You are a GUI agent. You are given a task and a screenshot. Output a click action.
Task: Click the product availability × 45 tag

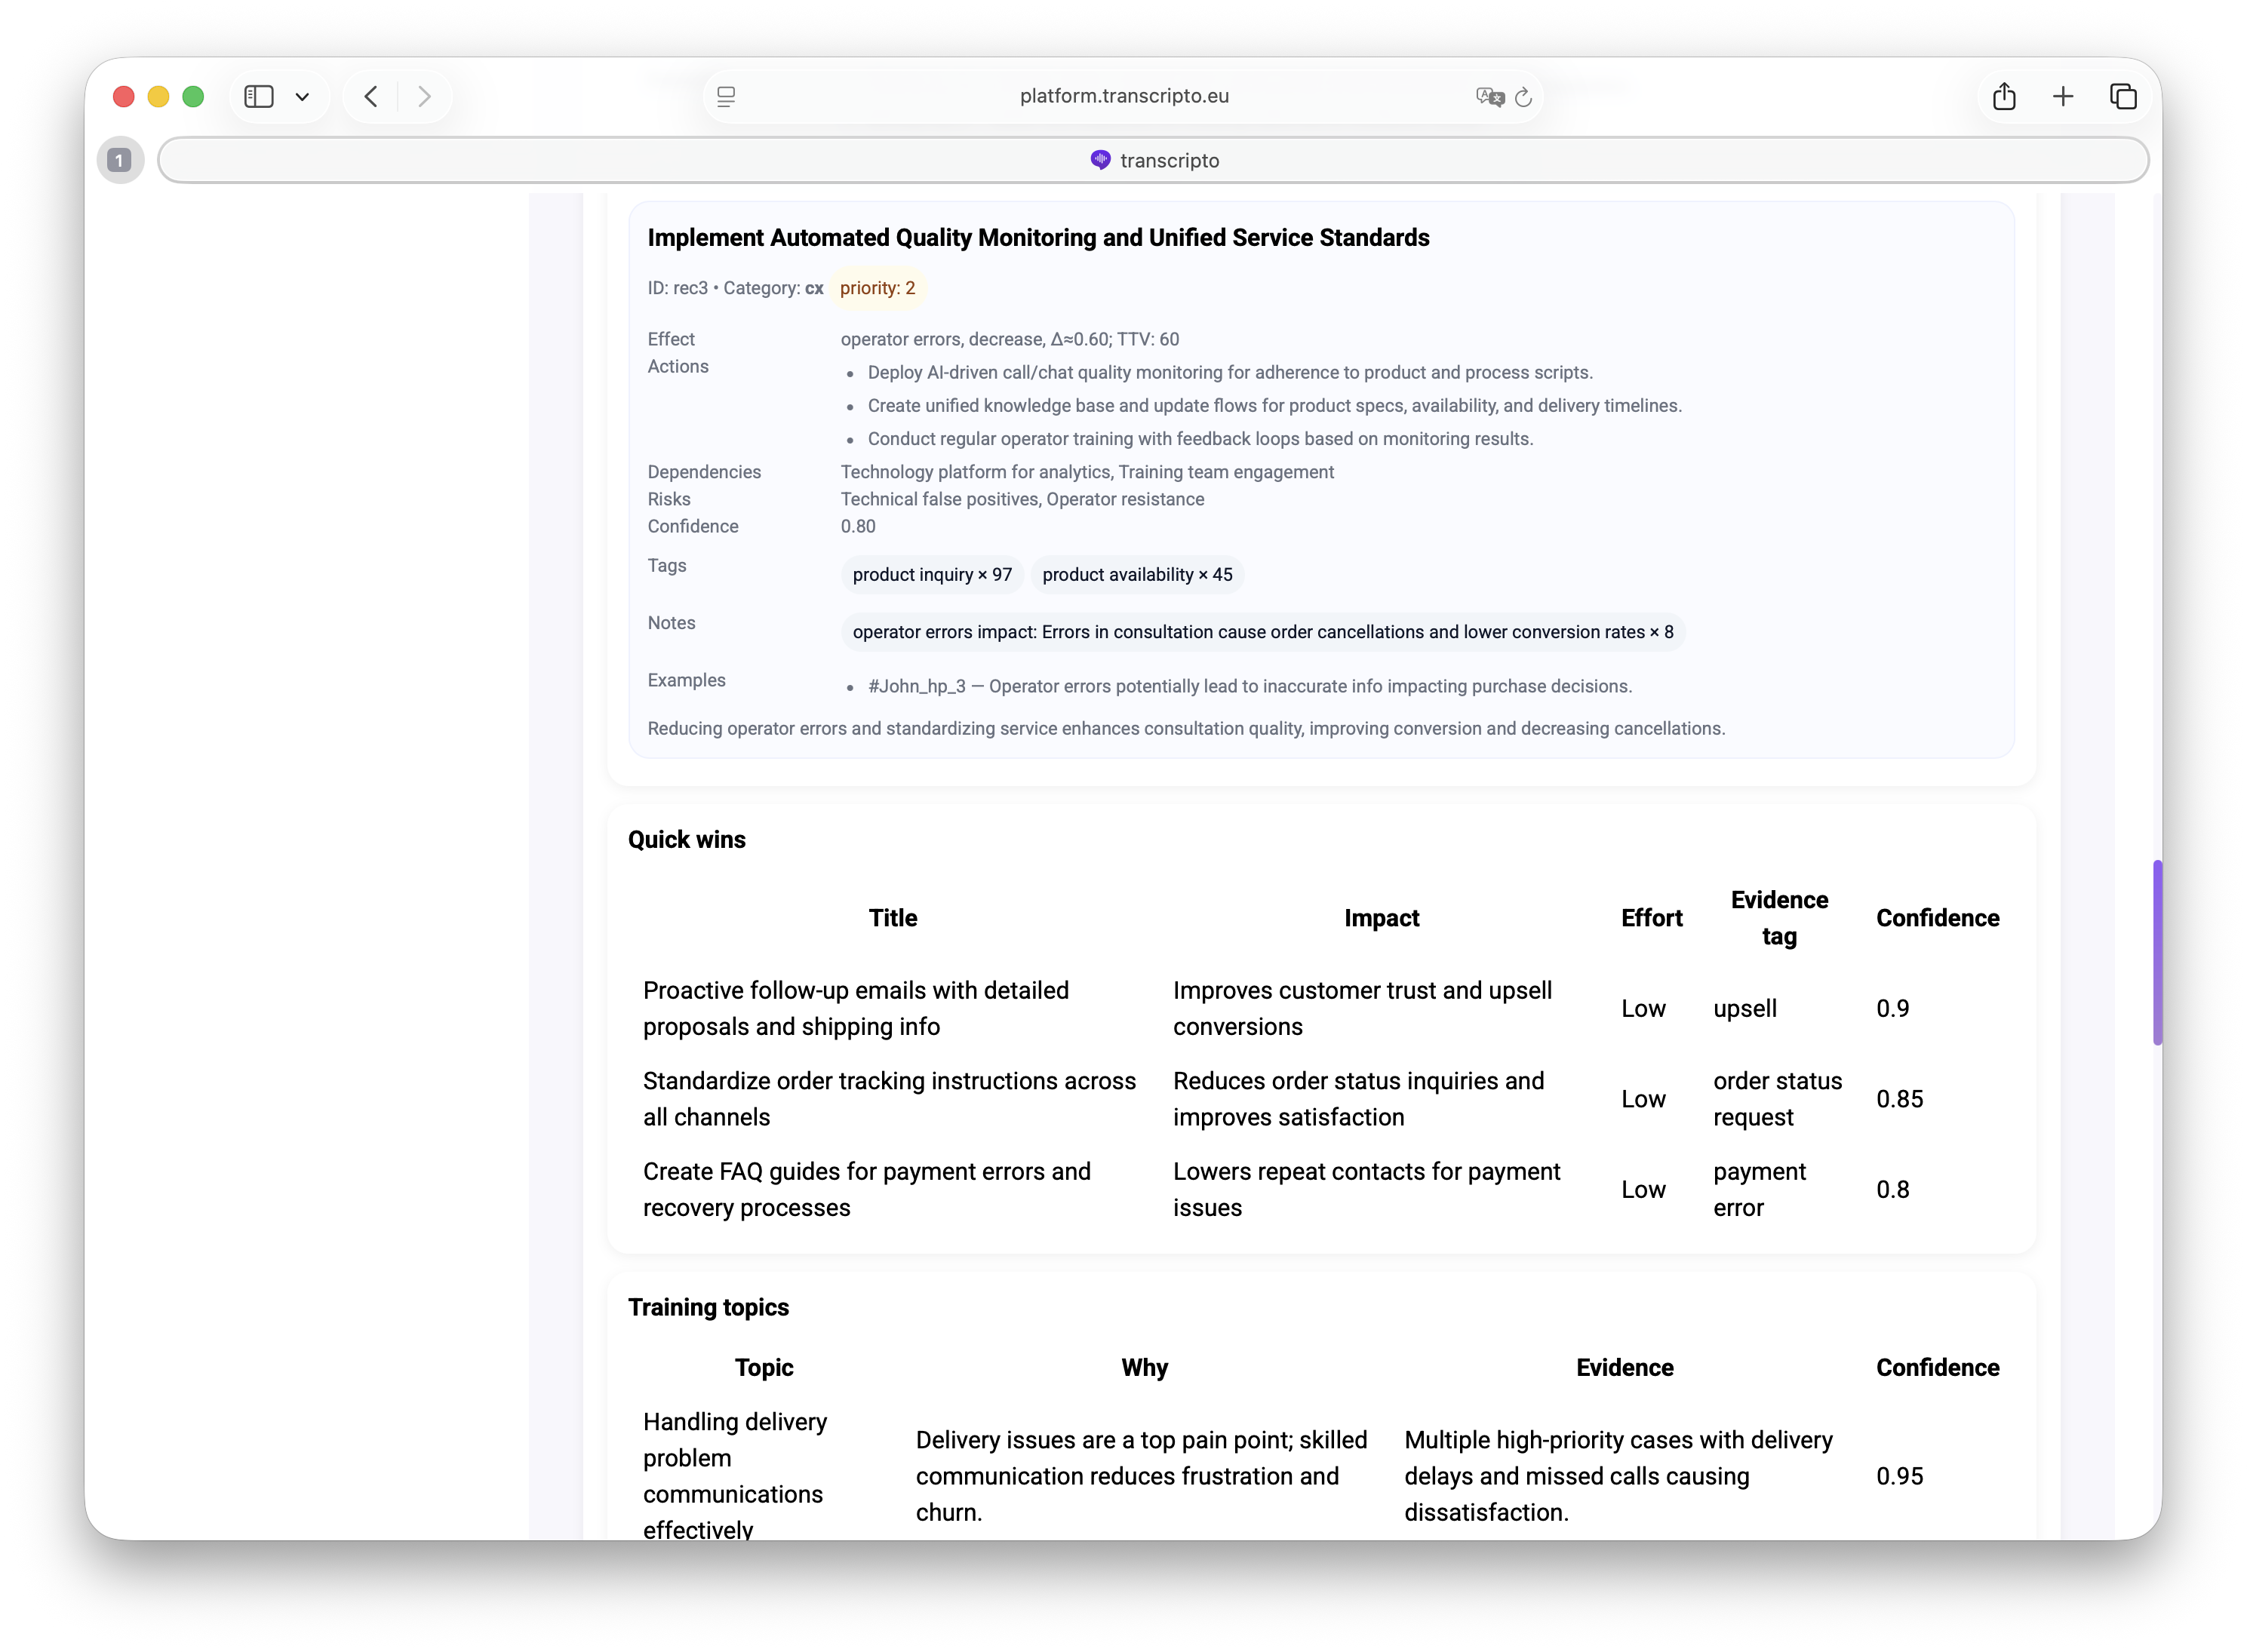[1137, 575]
